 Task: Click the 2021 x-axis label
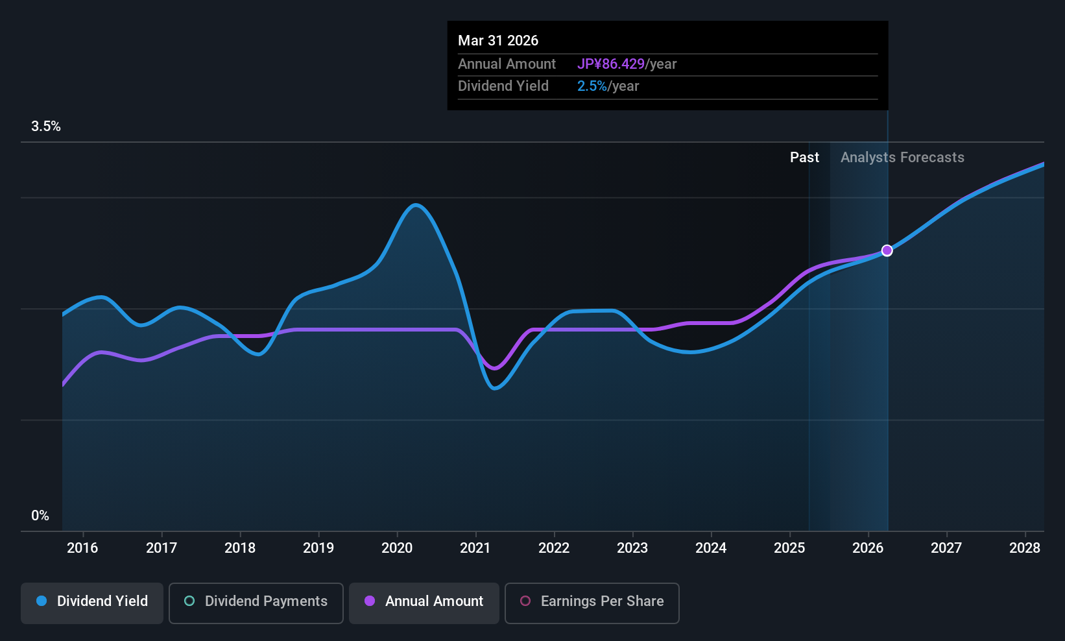475,548
